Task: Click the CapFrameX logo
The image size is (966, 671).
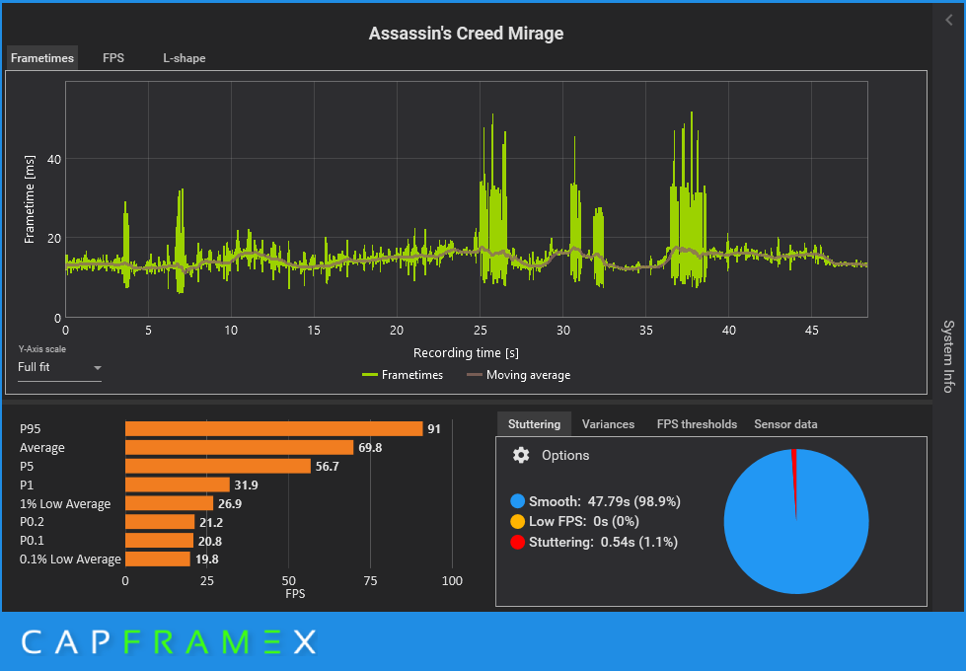Action: tap(169, 642)
